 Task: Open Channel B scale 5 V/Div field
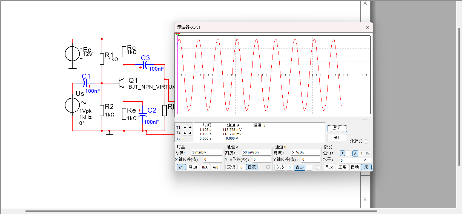(305, 152)
